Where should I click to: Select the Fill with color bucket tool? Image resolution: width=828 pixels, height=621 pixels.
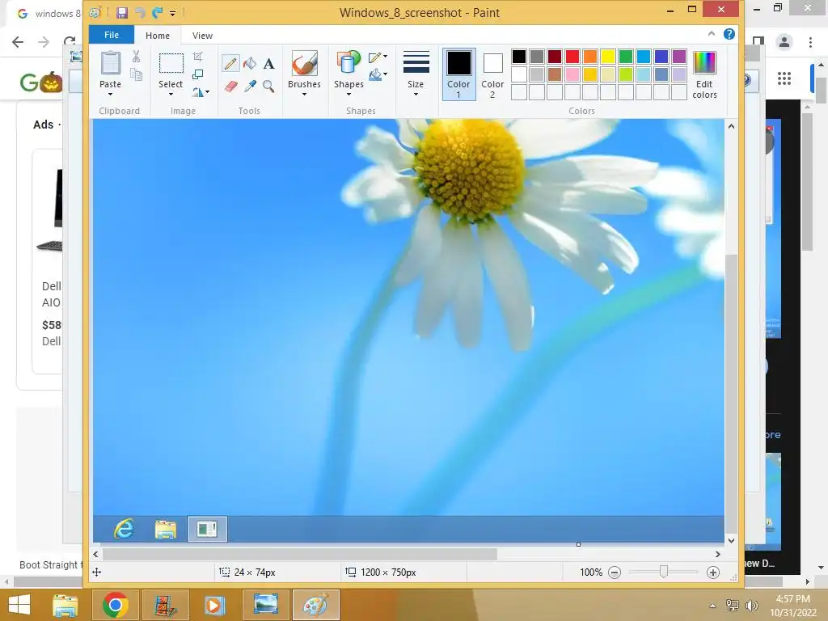(x=250, y=64)
